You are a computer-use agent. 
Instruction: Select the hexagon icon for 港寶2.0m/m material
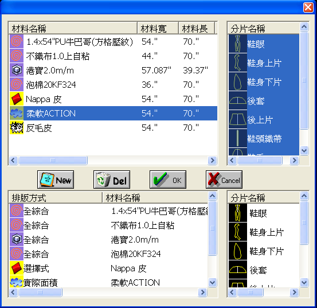coord(17,70)
